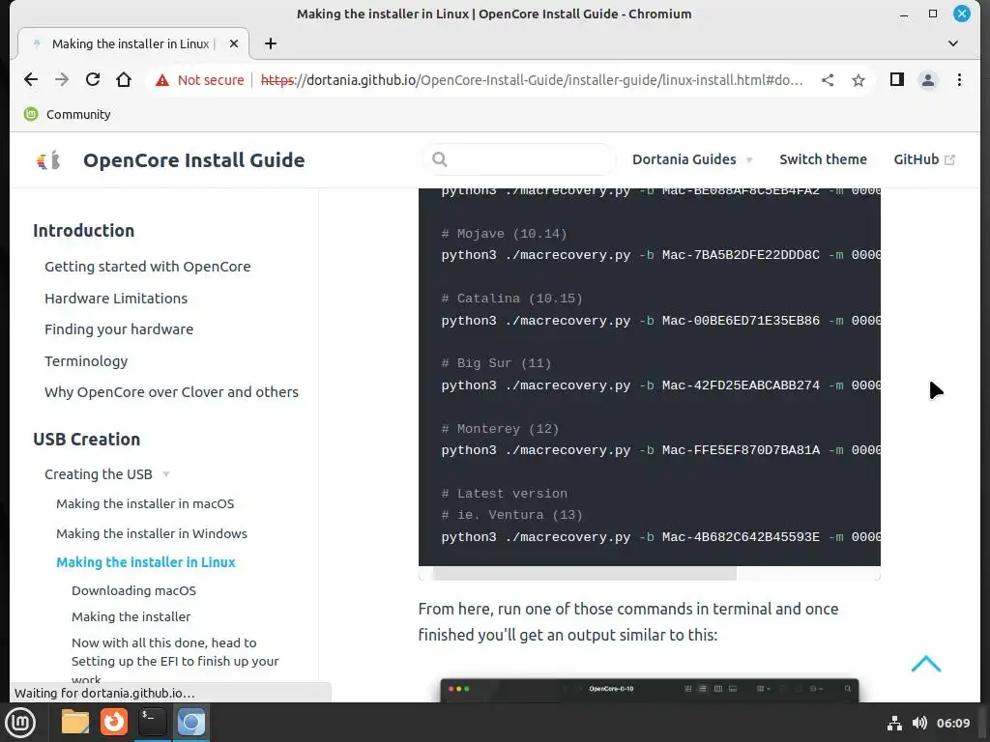Click the back-to-top arrow
The height and width of the screenshot is (742, 990).
tap(926, 664)
